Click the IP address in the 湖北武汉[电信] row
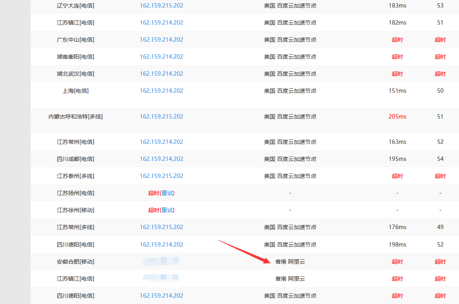This screenshot has width=459, height=304. point(161,74)
